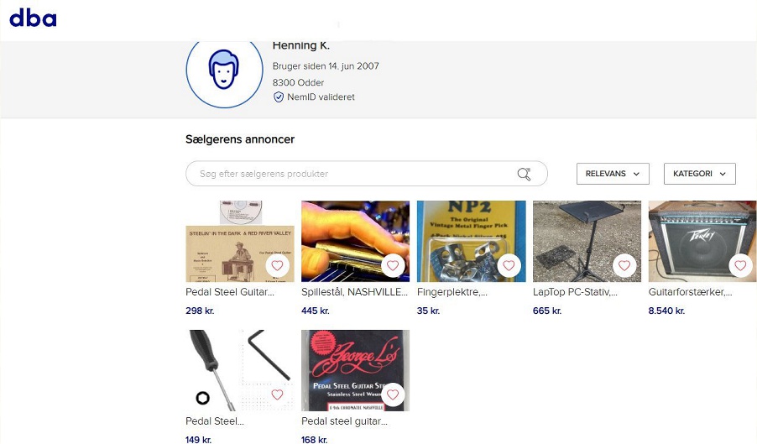Open the LapTop PC-Stativ thumbnail image
This screenshot has width=757, height=444.
coord(587,242)
